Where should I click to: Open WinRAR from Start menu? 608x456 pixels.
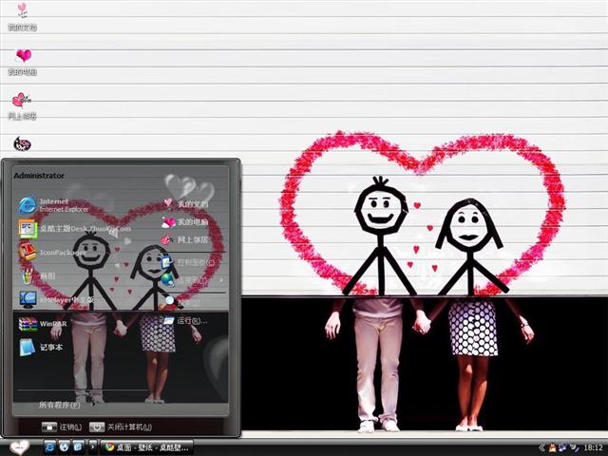[x=43, y=324]
